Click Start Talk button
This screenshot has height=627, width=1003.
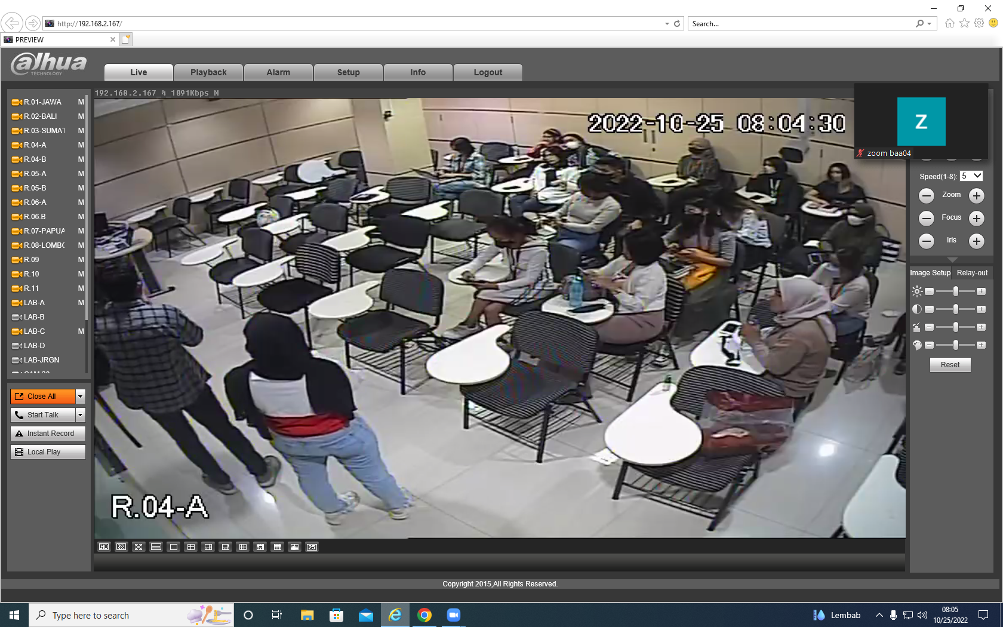pyautogui.click(x=43, y=415)
